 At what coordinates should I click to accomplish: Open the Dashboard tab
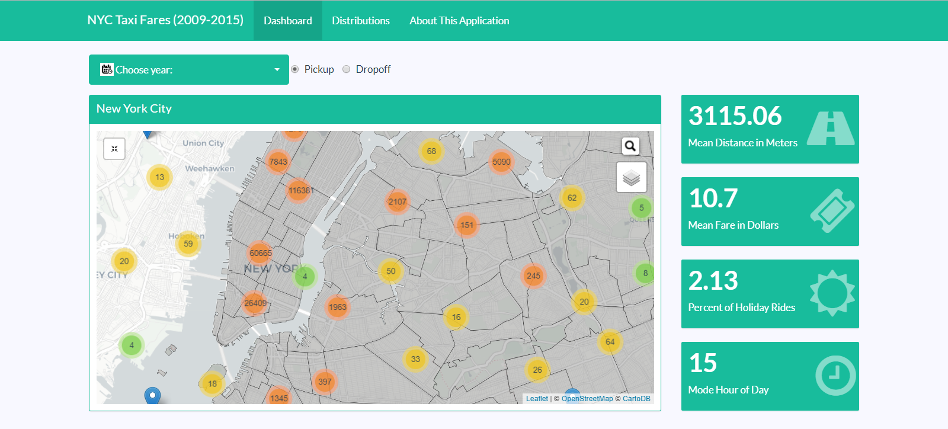coord(287,21)
